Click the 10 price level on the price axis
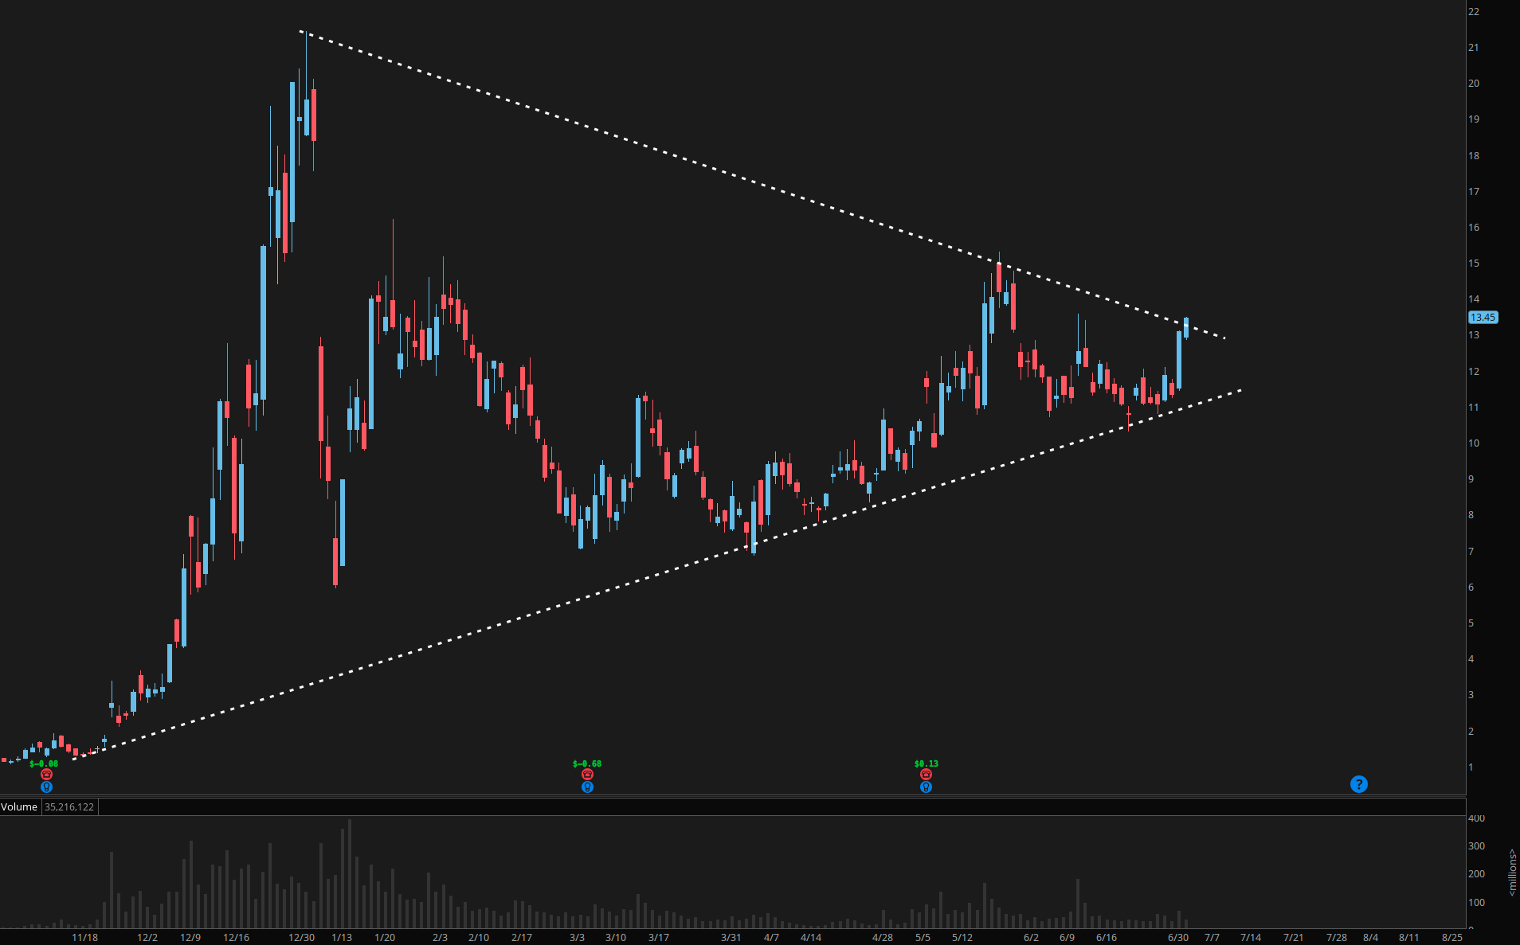This screenshot has width=1520, height=945. pyautogui.click(x=1474, y=443)
